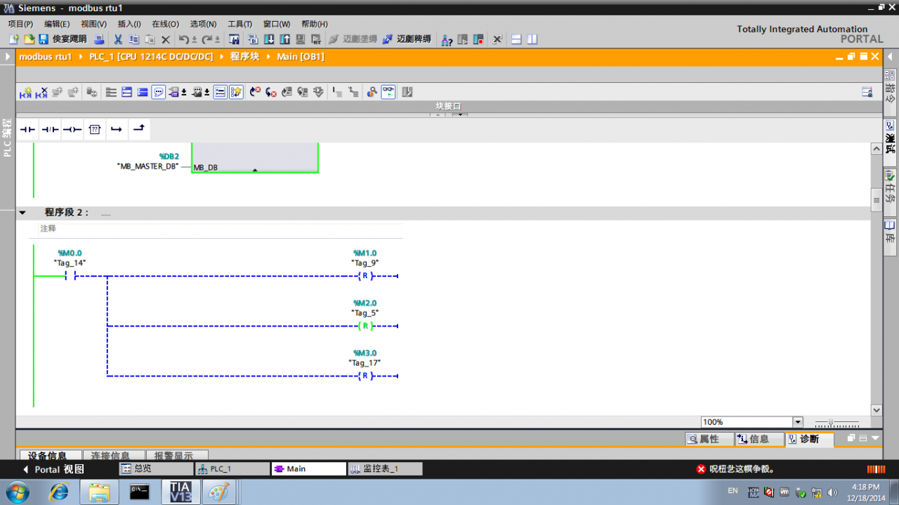This screenshot has width=899, height=505.
Task: Click the Open branch icon
Action: pyautogui.click(x=117, y=129)
